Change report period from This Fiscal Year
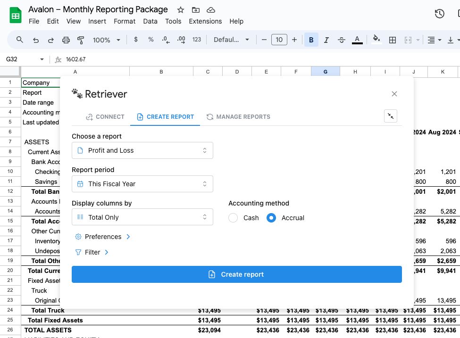 pos(142,183)
